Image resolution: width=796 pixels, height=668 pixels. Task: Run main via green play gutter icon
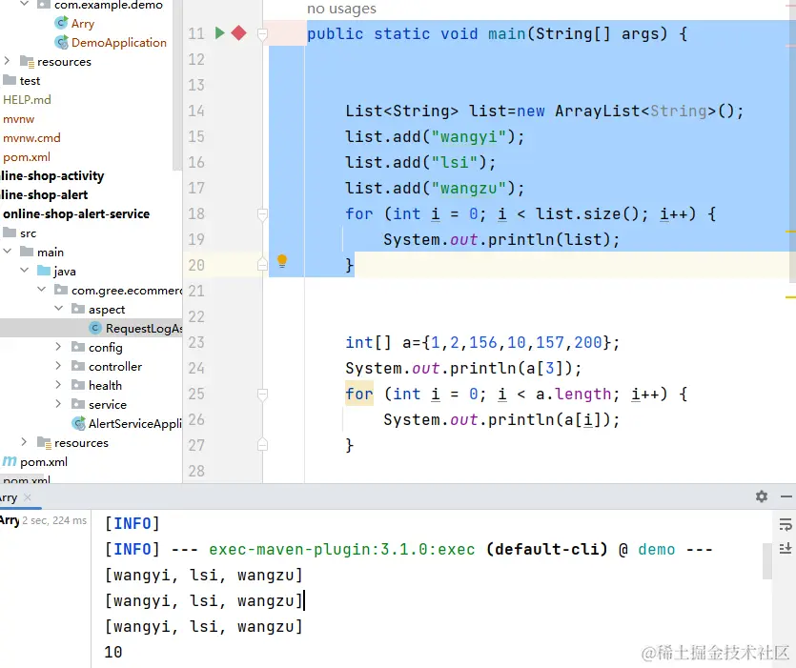[219, 33]
